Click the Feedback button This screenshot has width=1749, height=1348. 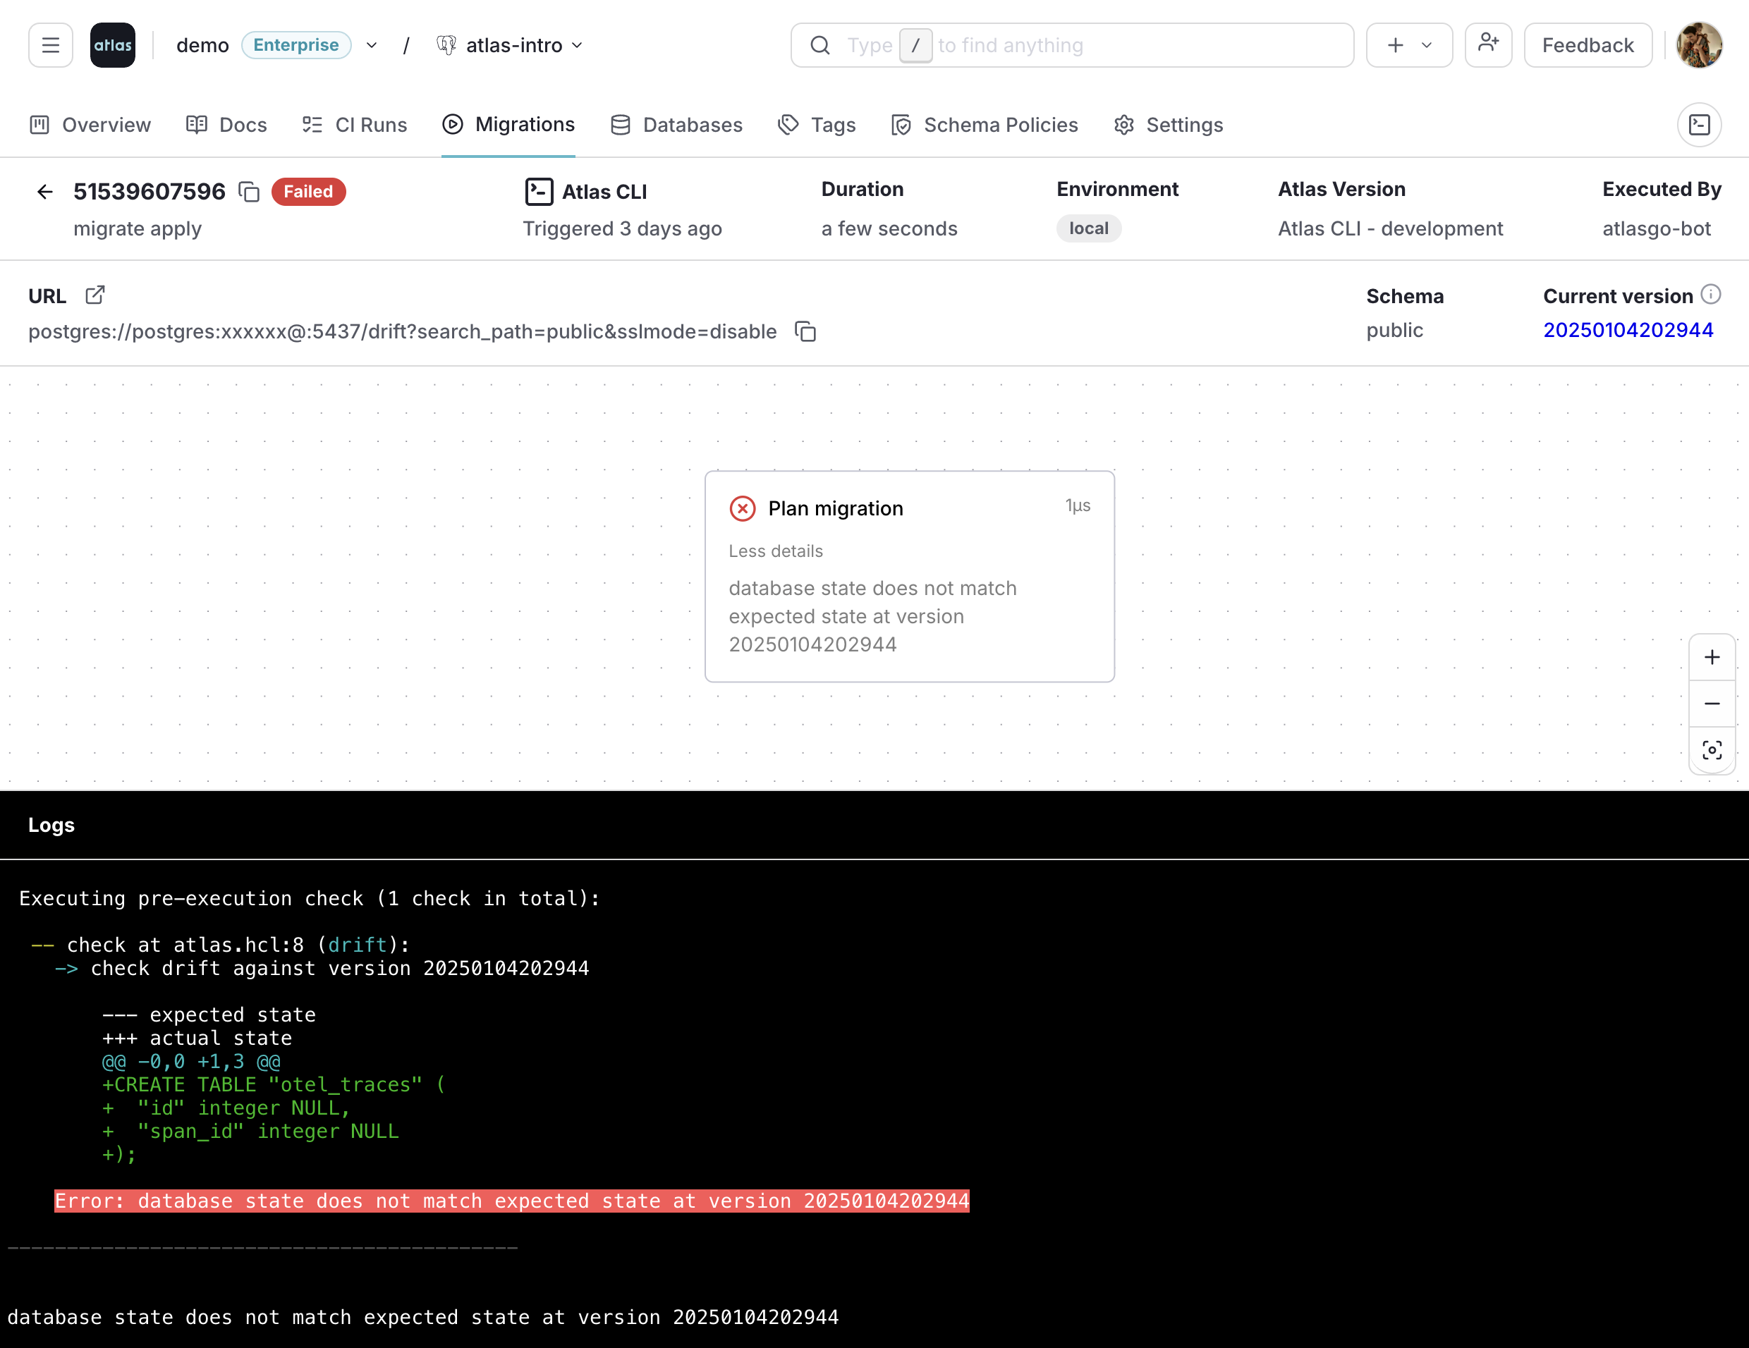[x=1587, y=45]
